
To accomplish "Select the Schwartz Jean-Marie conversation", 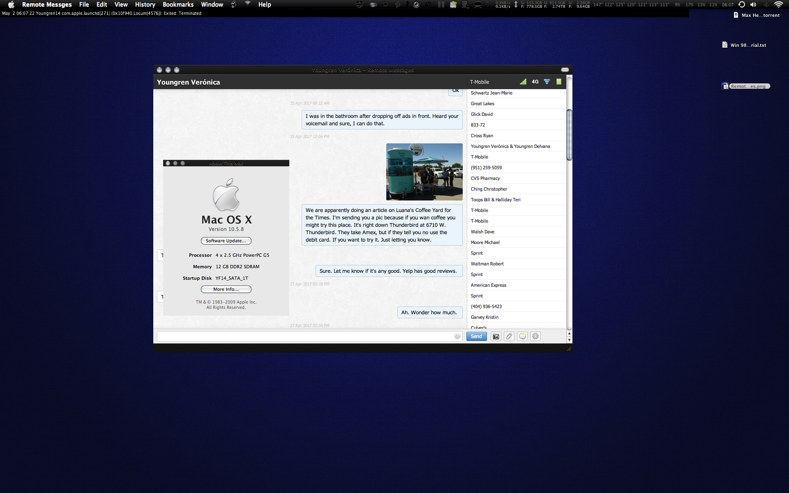I will point(517,93).
